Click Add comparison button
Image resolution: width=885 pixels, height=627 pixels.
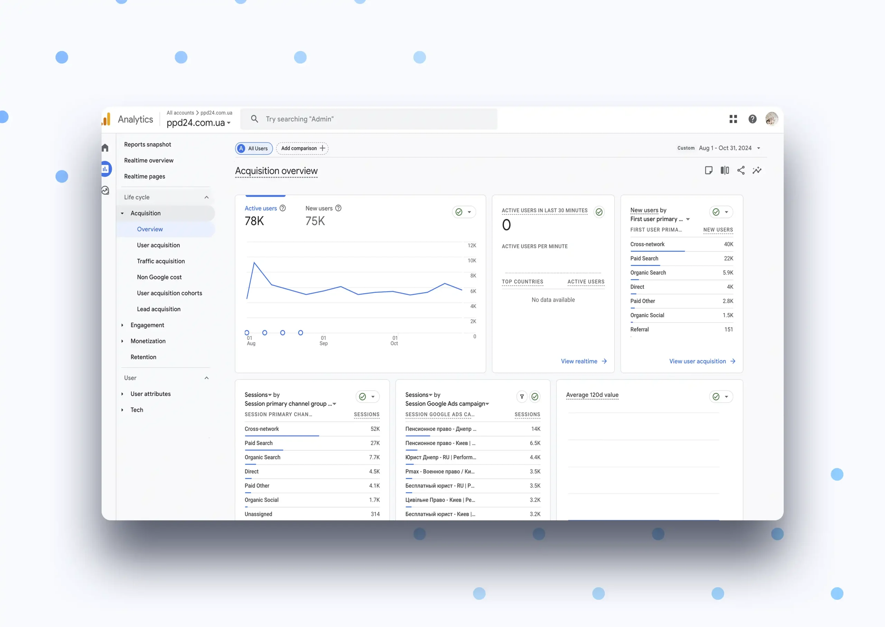click(x=302, y=148)
